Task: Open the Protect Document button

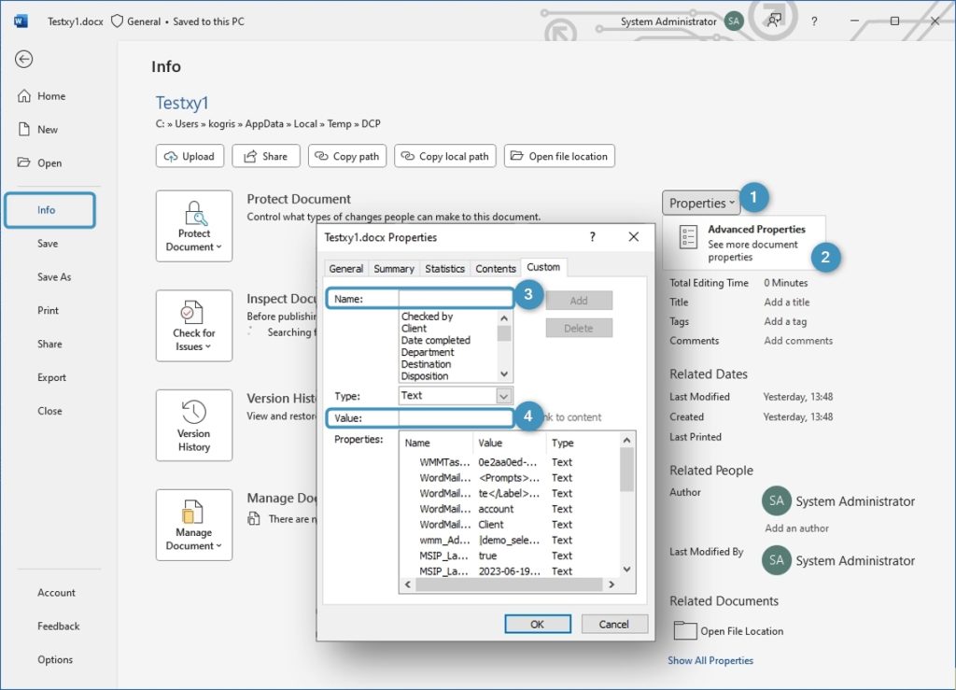Action: pyautogui.click(x=194, y=226)
